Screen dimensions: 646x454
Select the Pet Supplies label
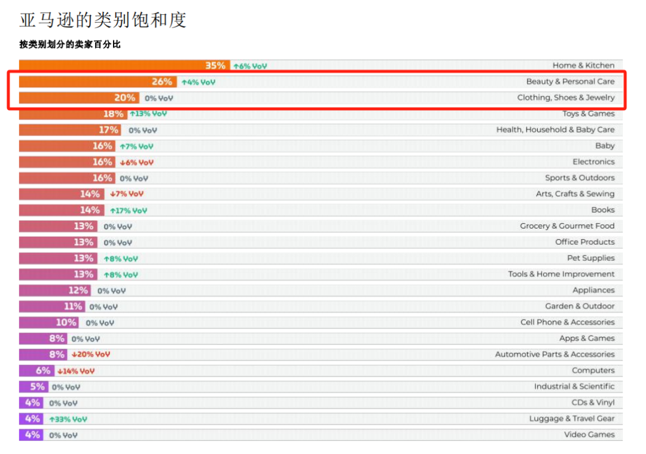click(591, 258)
